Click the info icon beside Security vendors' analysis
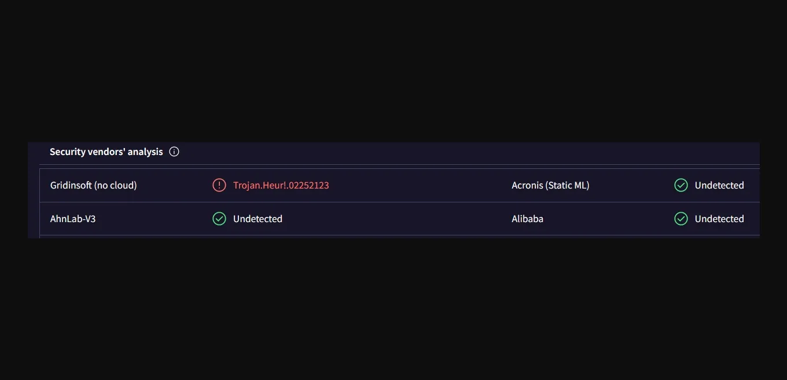Screen dimensions: 787x380 174,152
